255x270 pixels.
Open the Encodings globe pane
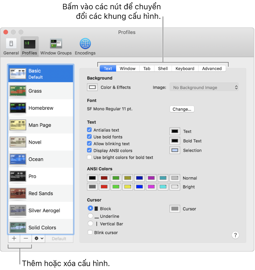[x=85, y=46]
